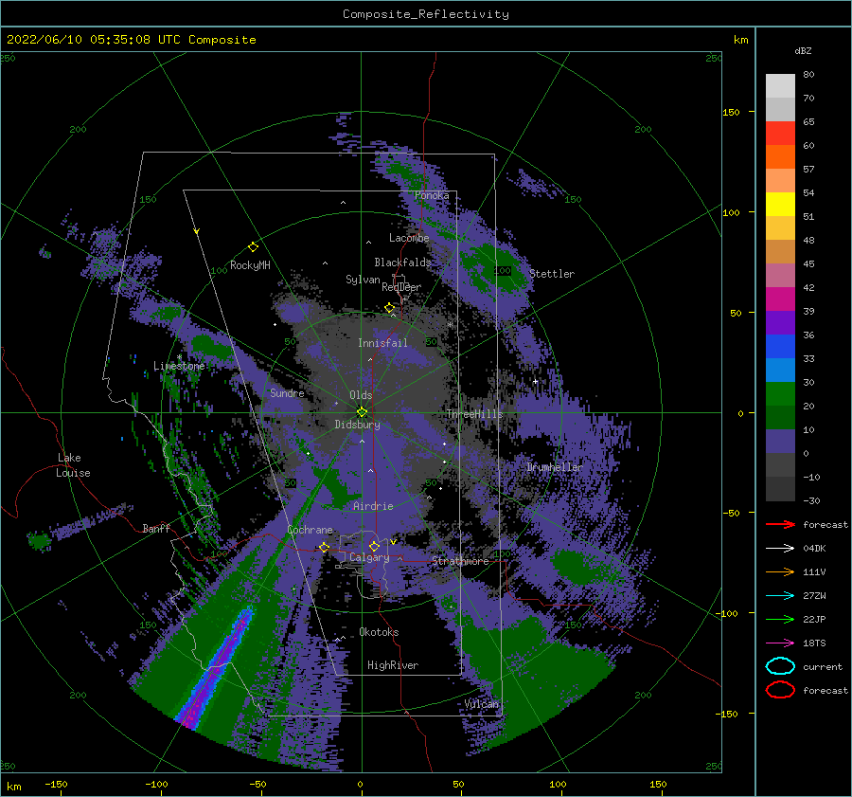852x797 pixels.
Task: Click the orange 111V arrow in legend
Action: [x=780, y=571]
